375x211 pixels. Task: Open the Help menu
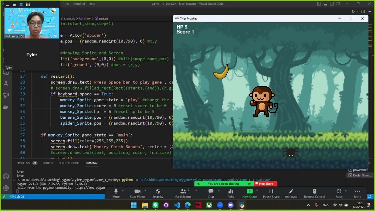tap(92, 4)
